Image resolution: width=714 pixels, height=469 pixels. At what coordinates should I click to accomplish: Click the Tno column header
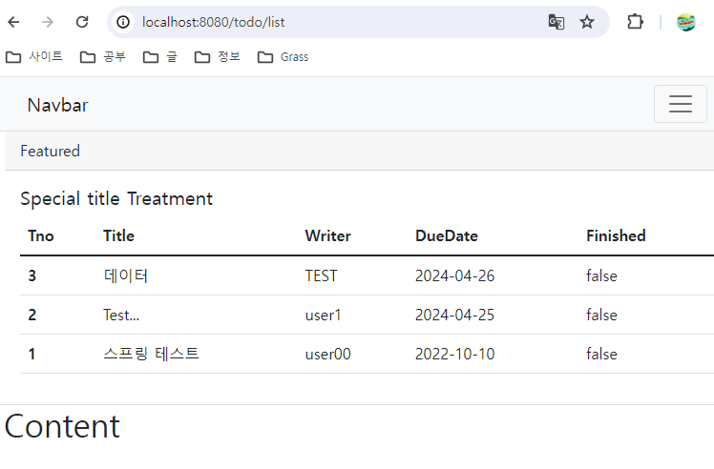click(41, 235)
